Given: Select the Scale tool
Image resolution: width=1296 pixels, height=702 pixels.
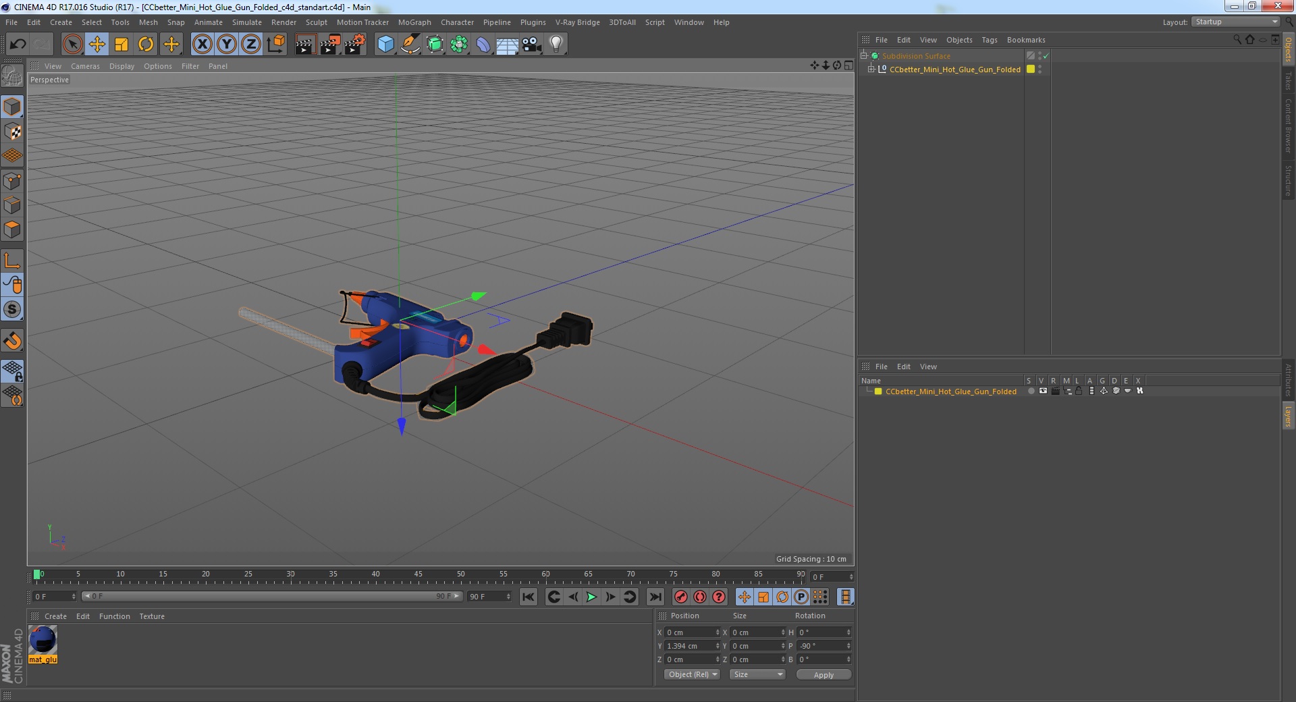Looking at the screenshot, I should (122, 45).
